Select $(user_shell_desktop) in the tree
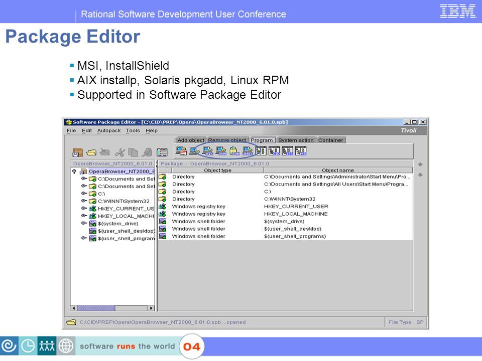482x361 pixels. click(126, 231)
